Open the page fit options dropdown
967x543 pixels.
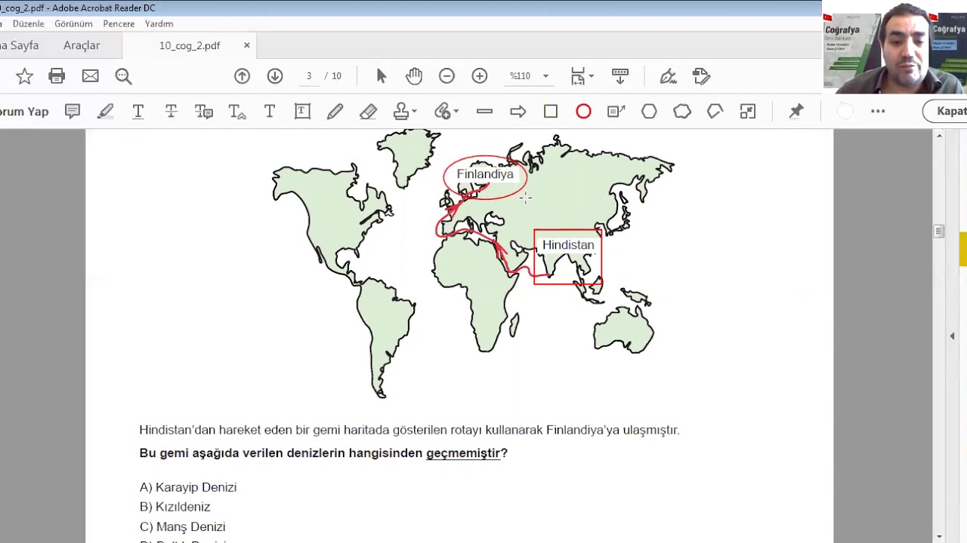[x=582, y=76]
